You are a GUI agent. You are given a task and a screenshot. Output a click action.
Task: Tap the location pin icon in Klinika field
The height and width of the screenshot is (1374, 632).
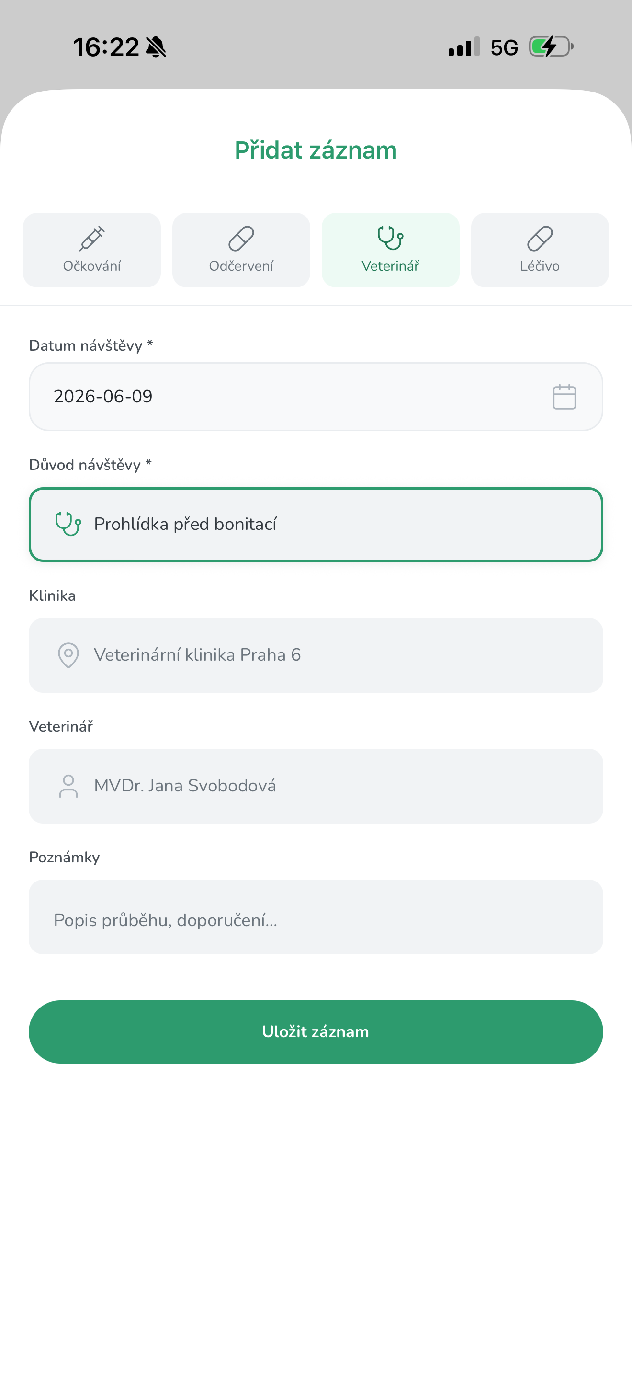pos(68,655)
